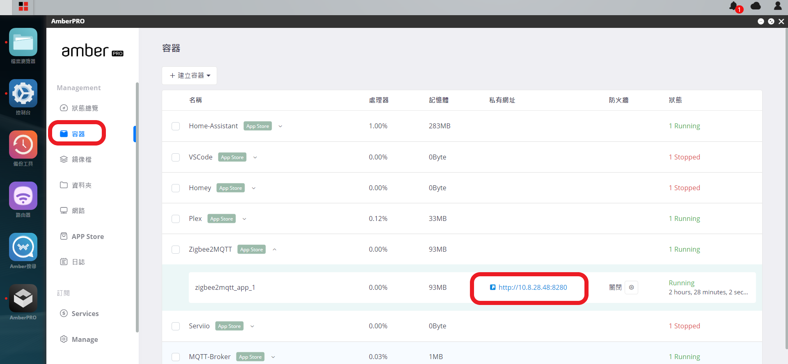Screen dimensions: 788x364
Task: Click the 1 Stopped status of Serviio
Action: (x=685, y=326)
